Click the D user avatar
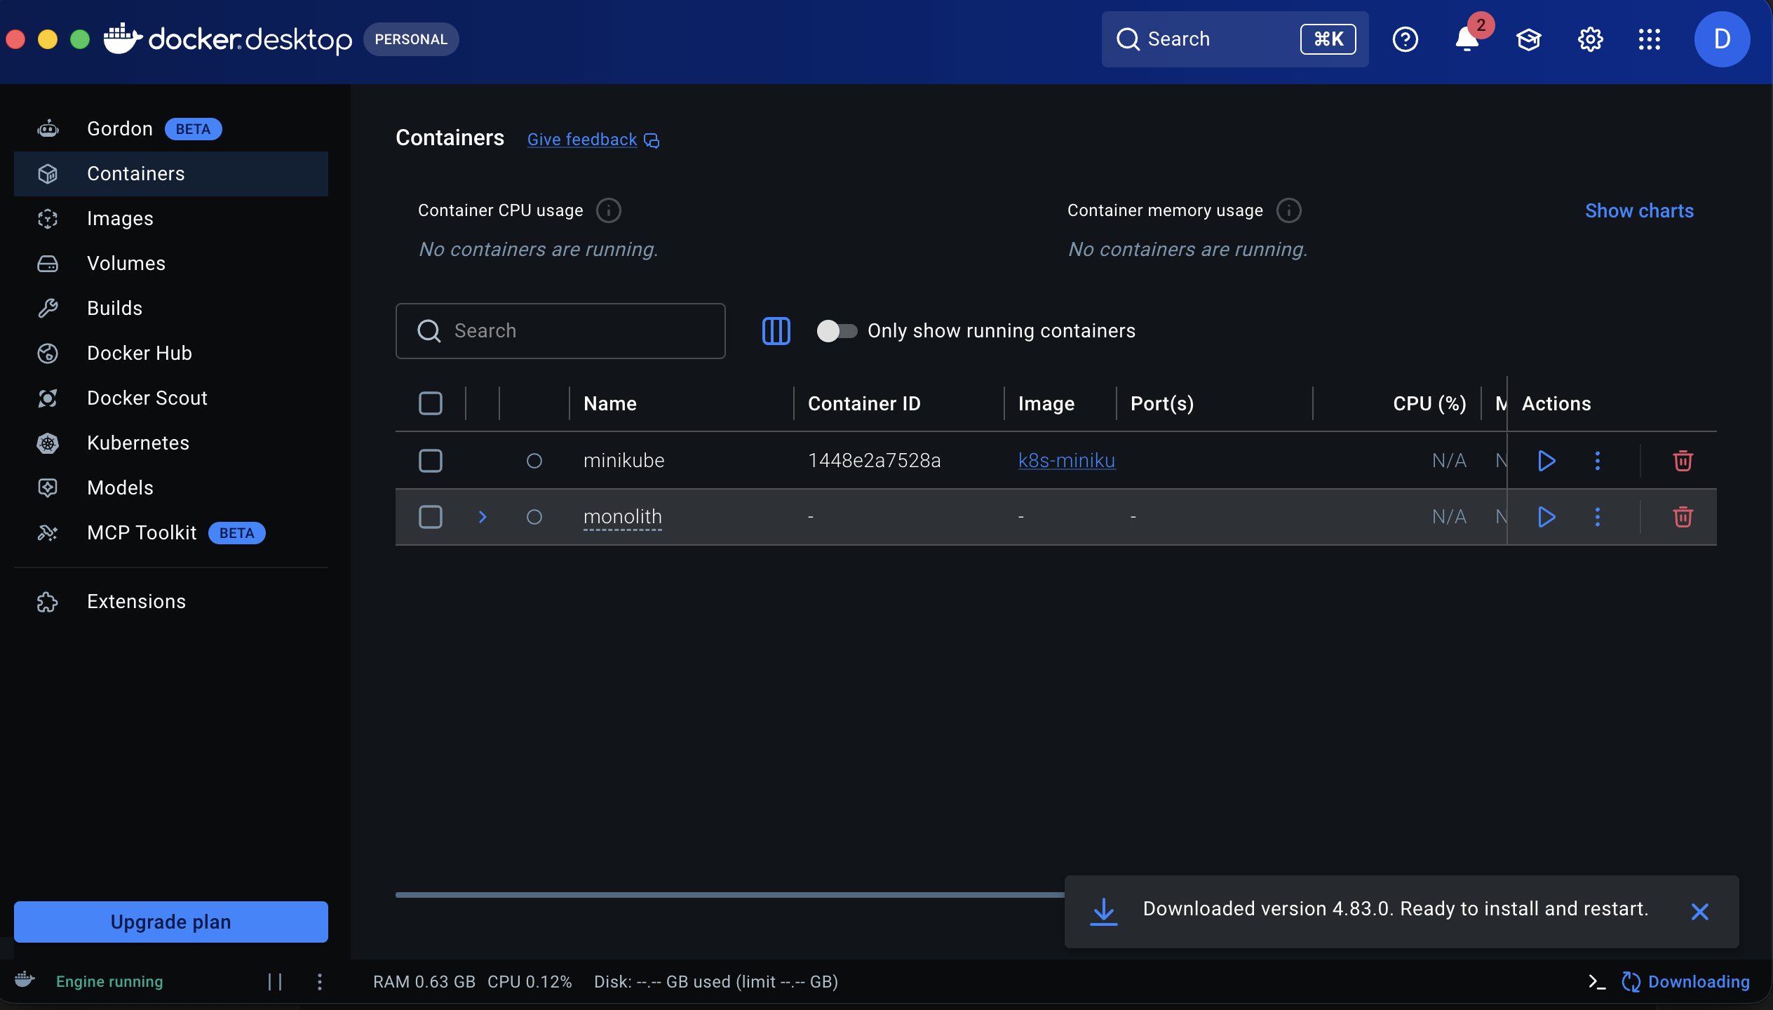 pyautogui.click(x=1722, y=39)
